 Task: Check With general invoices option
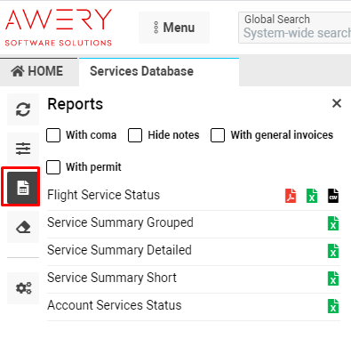(x=218, y=135)
